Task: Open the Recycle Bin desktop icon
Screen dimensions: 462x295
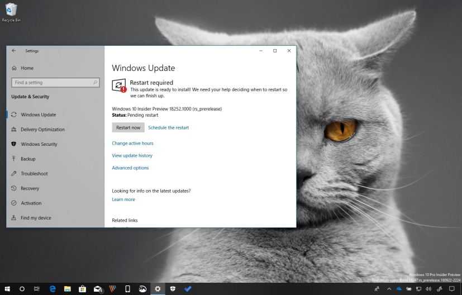Action: (x=11, y=12)
